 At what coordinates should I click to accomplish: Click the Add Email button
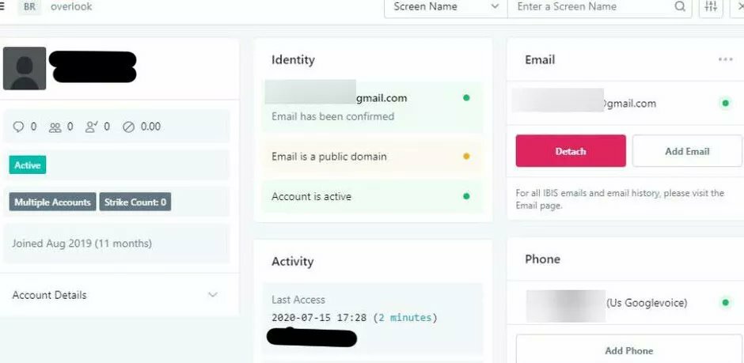[x=687, y=151]
